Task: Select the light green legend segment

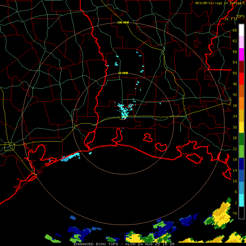Action: pos(241,151)
